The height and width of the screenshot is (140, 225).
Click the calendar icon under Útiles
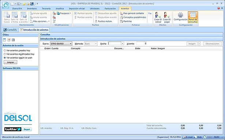[x=4, y=40]
